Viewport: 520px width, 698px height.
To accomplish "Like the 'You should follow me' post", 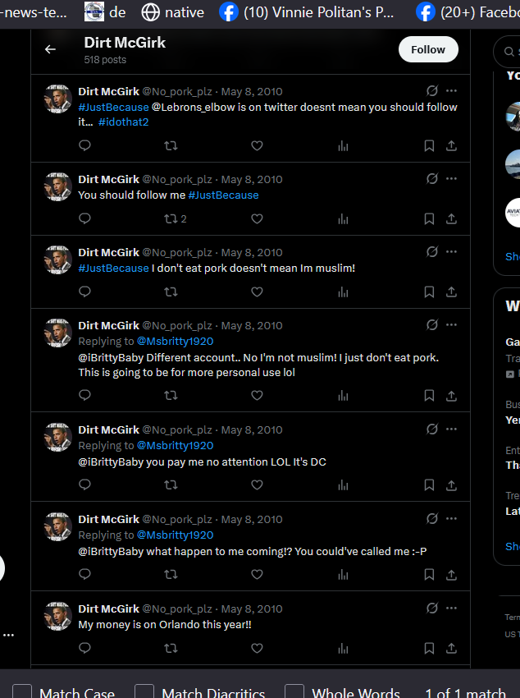I will point(257,218).
